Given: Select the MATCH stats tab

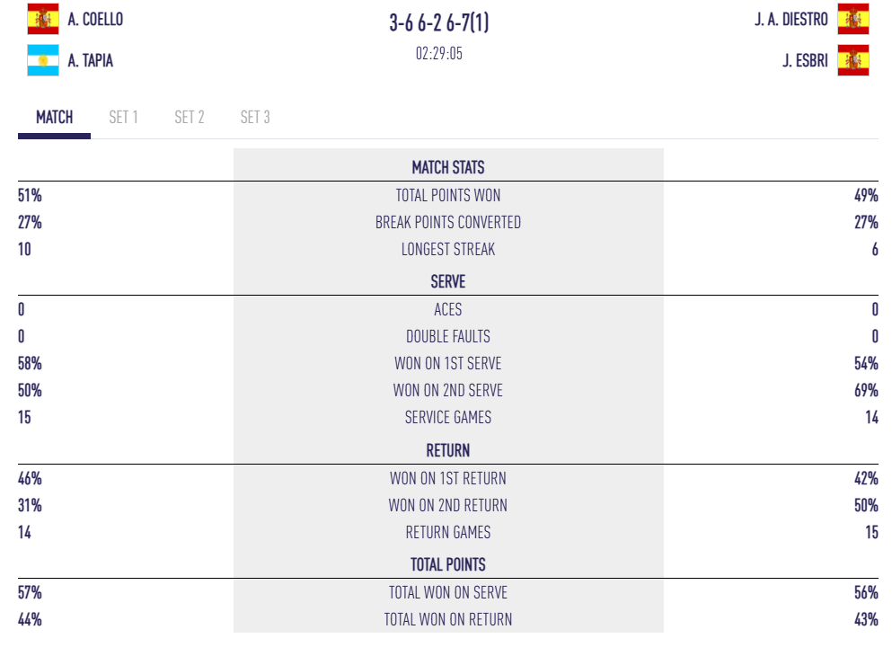Looking at the screenshot, I should click(54, 118).
